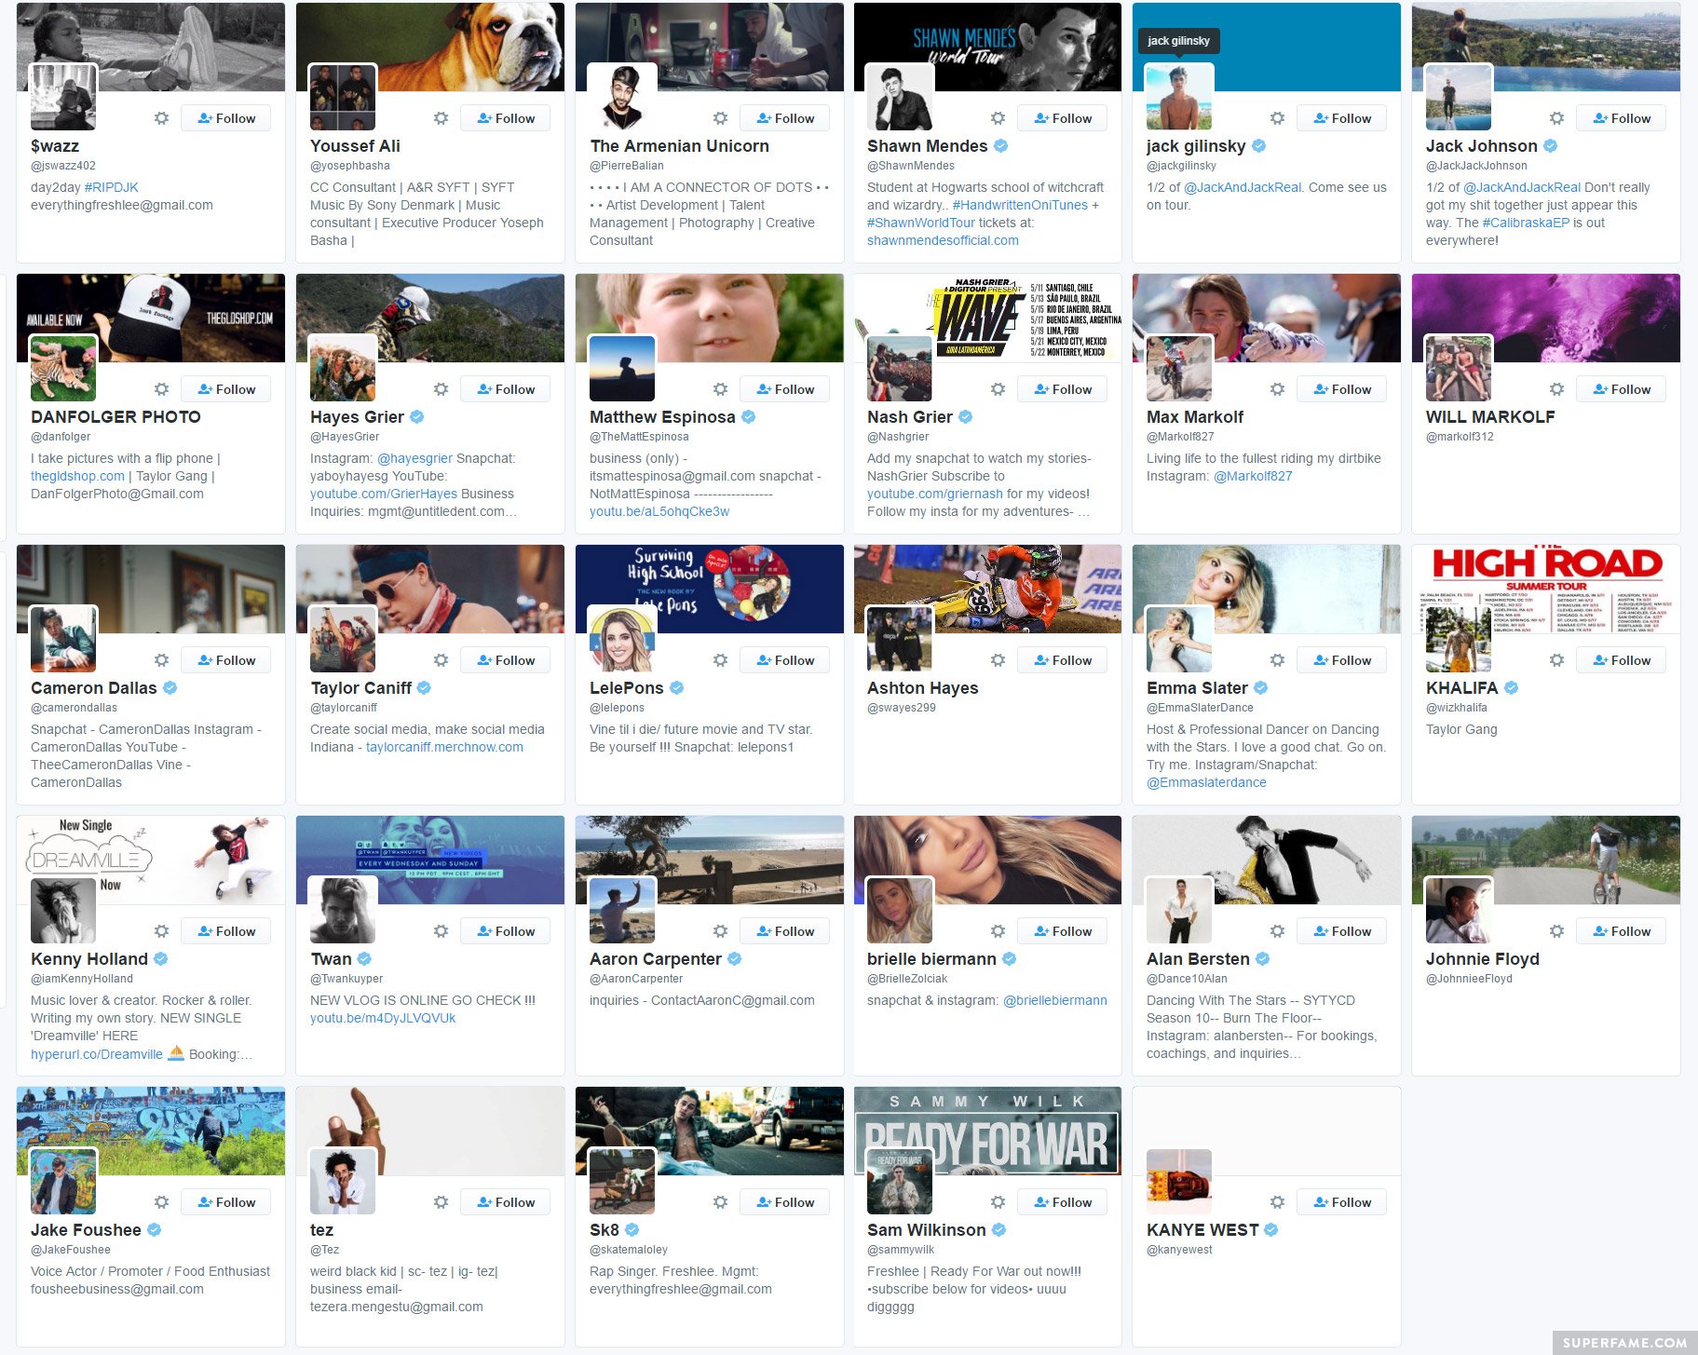Open LelePons avatar thumbnail
Image resolution: width=1698 pixels, height=1355 pixels.
coord(622,639)
